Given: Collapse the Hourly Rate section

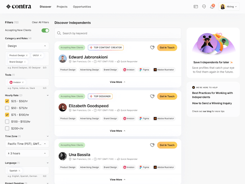Looking at the screenshot, I should [48, 95].
